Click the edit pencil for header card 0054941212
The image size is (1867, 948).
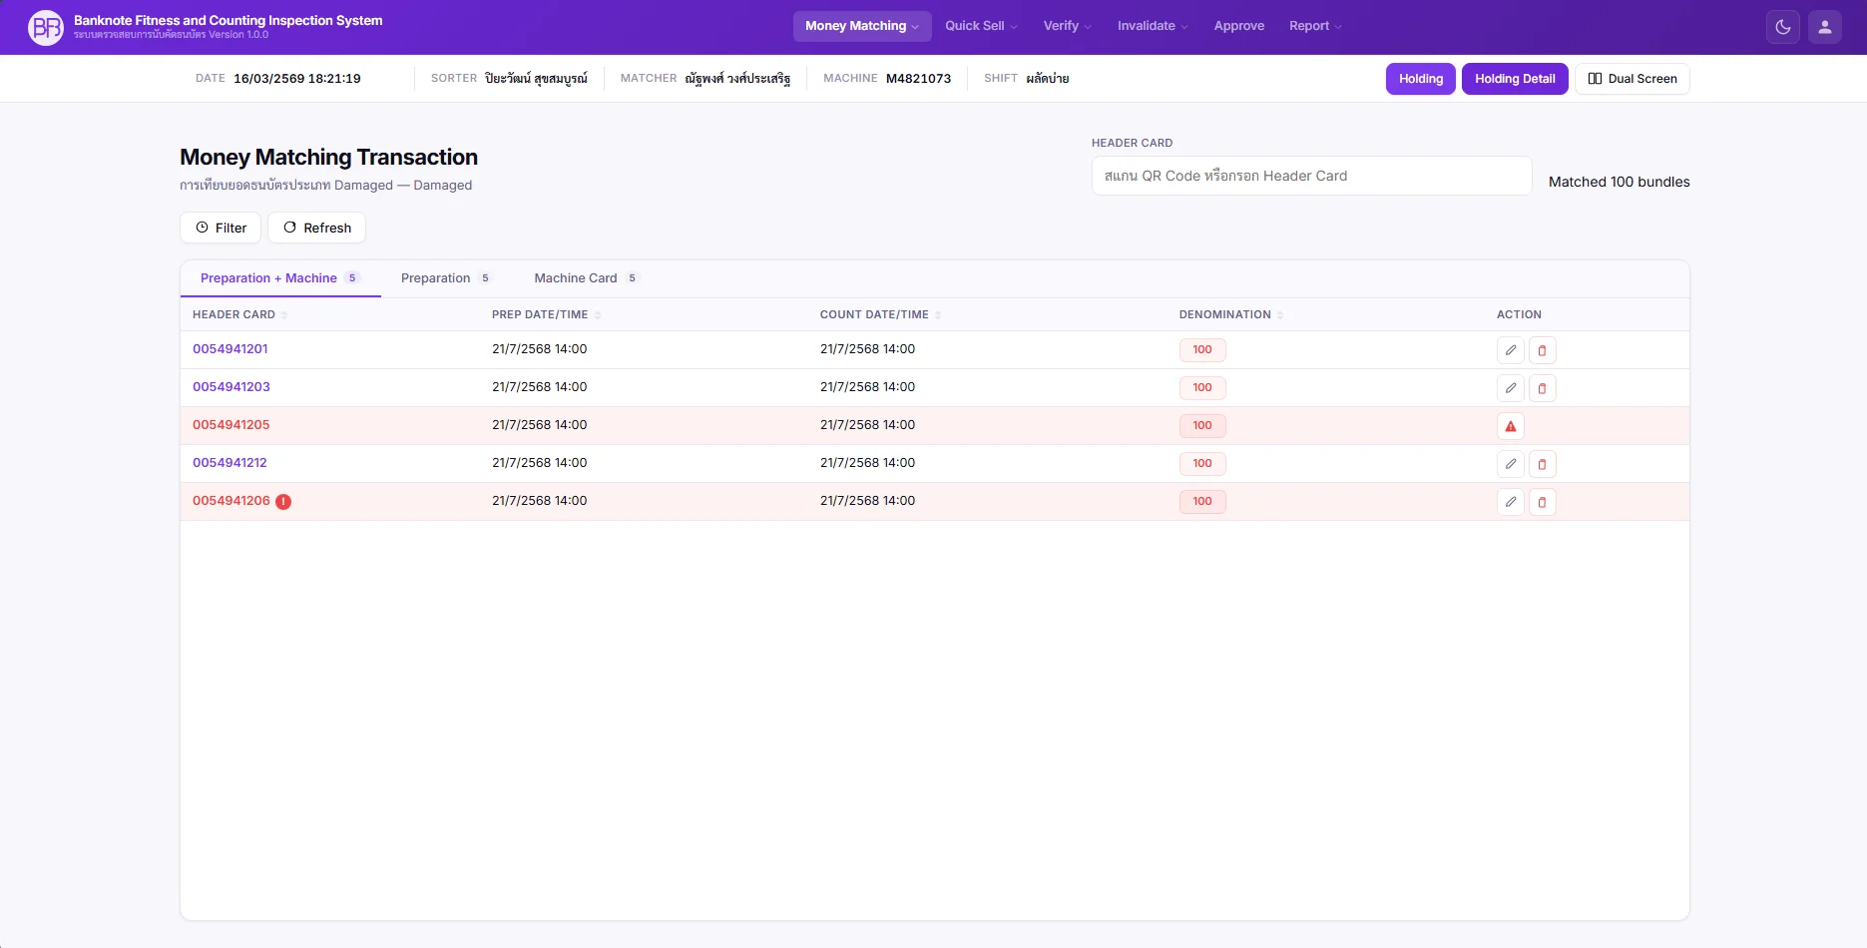1510,464
